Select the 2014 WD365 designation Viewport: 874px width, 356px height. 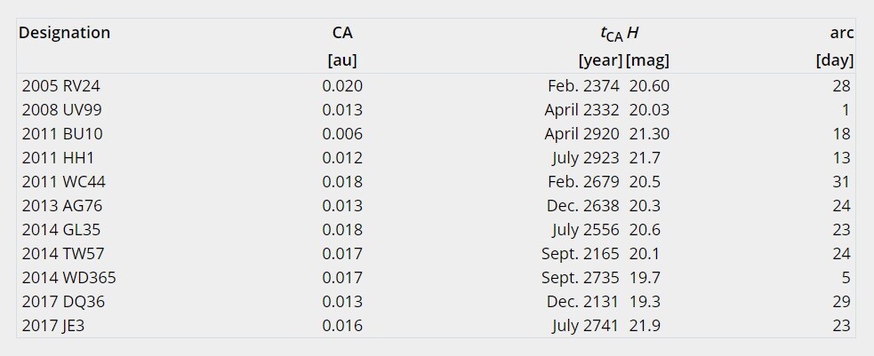[69, 278]
